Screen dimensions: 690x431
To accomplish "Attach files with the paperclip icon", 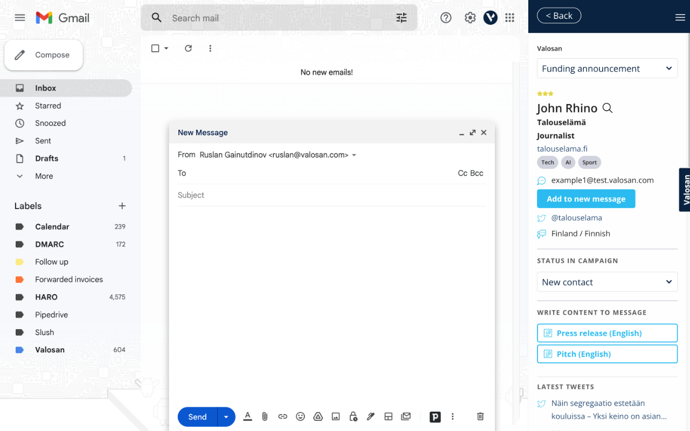I will point(265,416).
